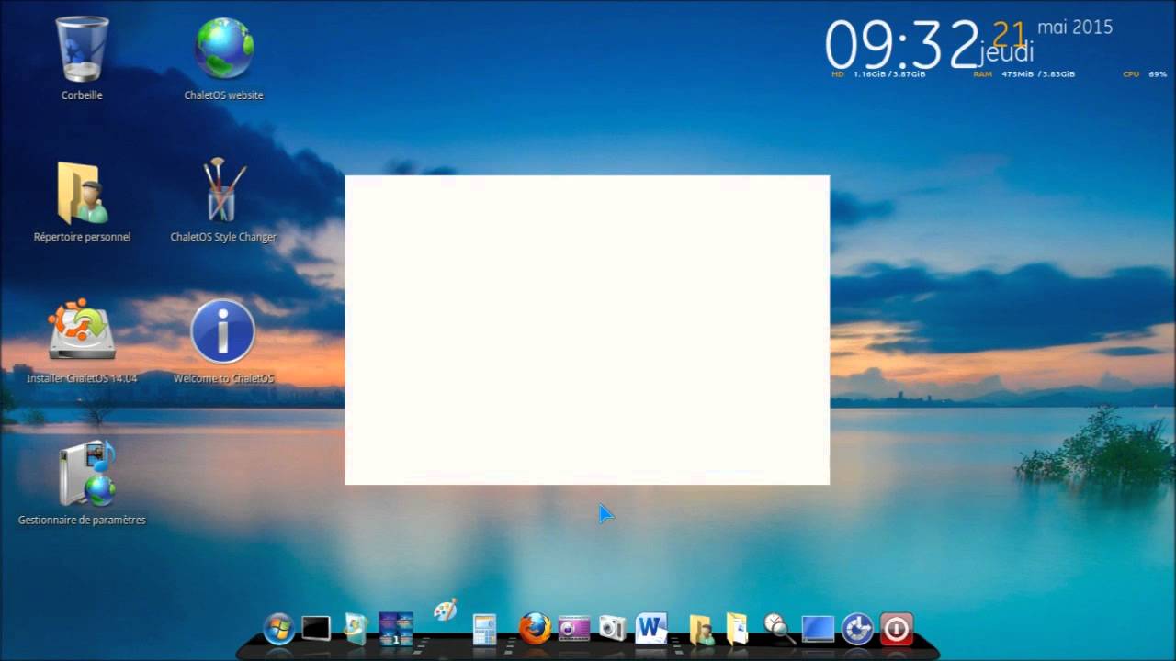This screenshot has width=1176, height=661.
Task: Click the workspace switcher icon in the dock
Action: point(396,629)
